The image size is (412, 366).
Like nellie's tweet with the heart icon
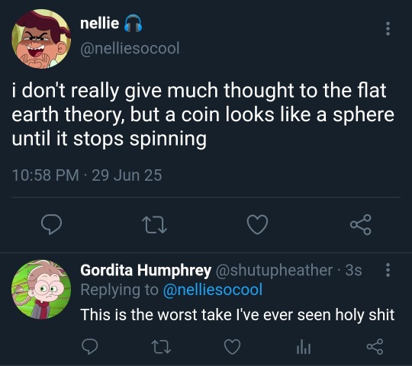pos(258,224)
